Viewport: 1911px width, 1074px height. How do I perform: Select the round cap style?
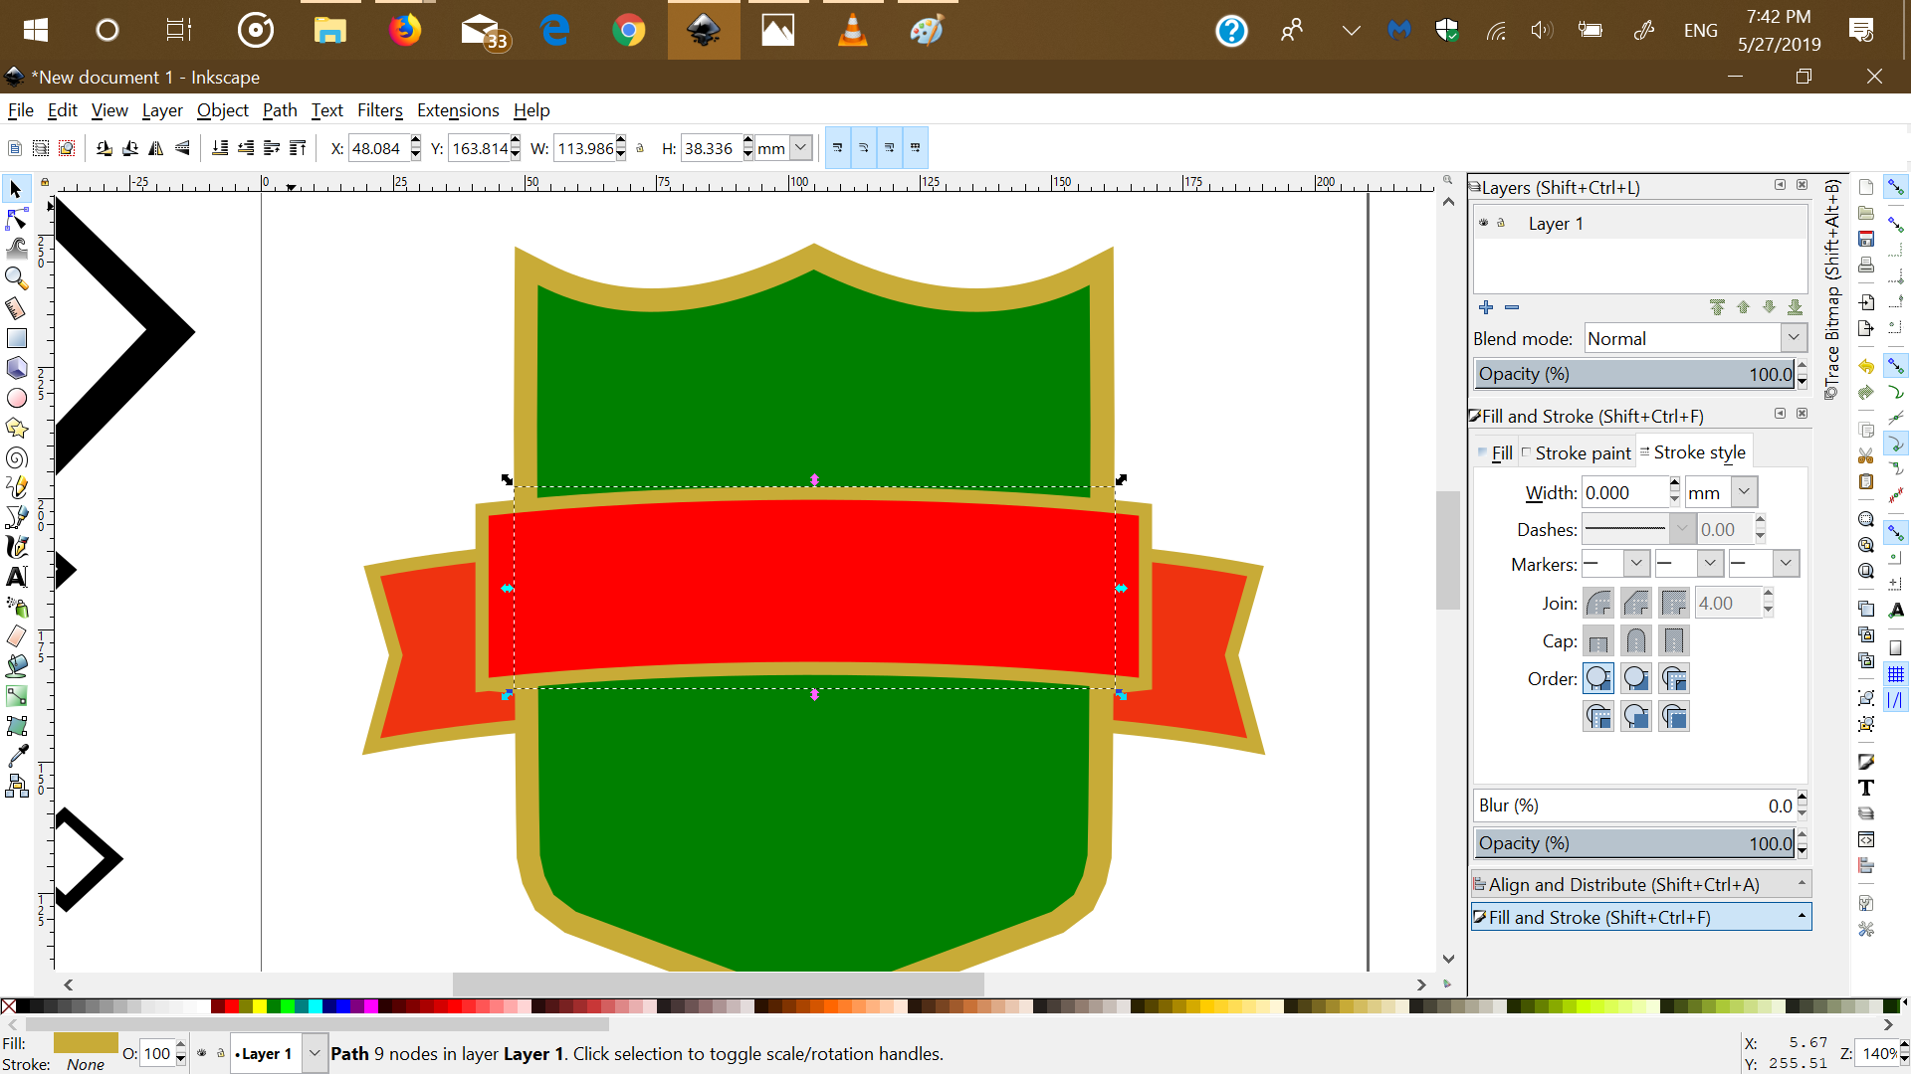pos(1636,641)
